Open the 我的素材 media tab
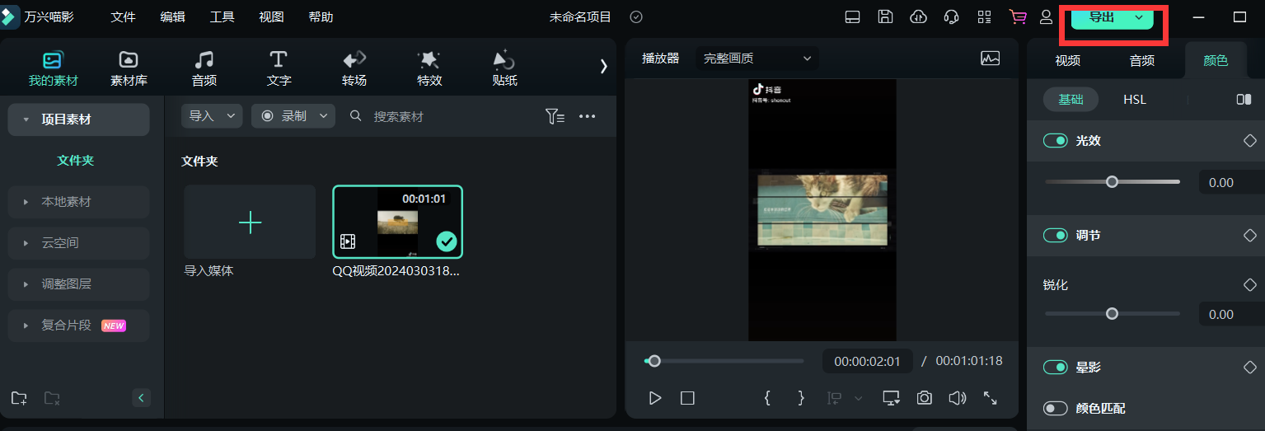The image size is (1265, 431). click(53, 68)
